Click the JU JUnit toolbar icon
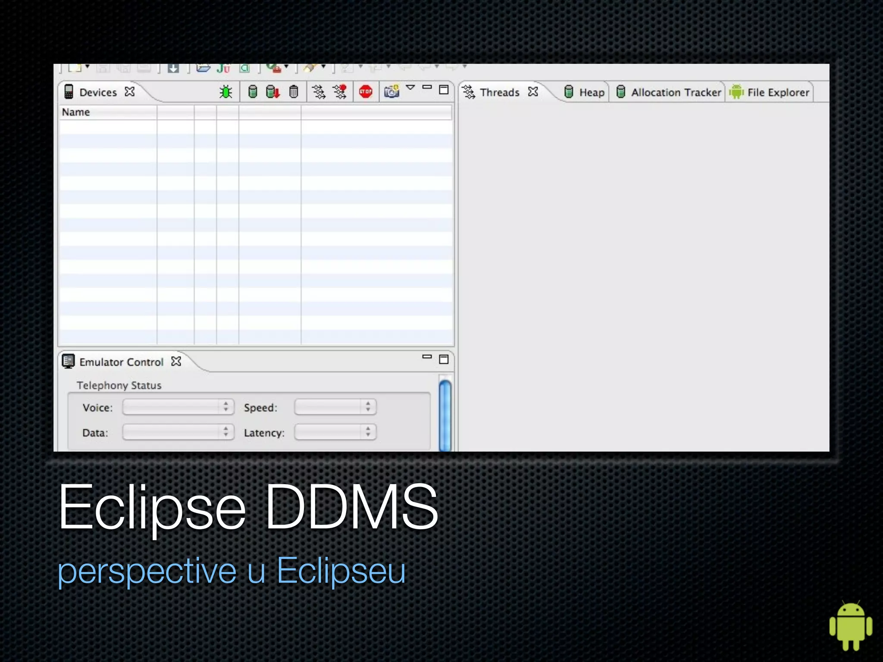Screen dimensions: 883x662 223,68
